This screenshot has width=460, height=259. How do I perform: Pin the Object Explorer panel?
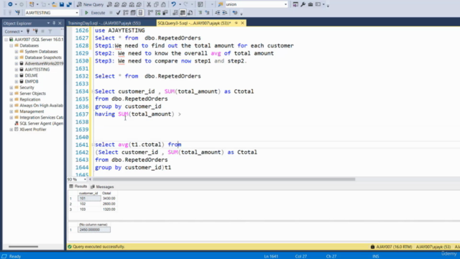[54, 23]
